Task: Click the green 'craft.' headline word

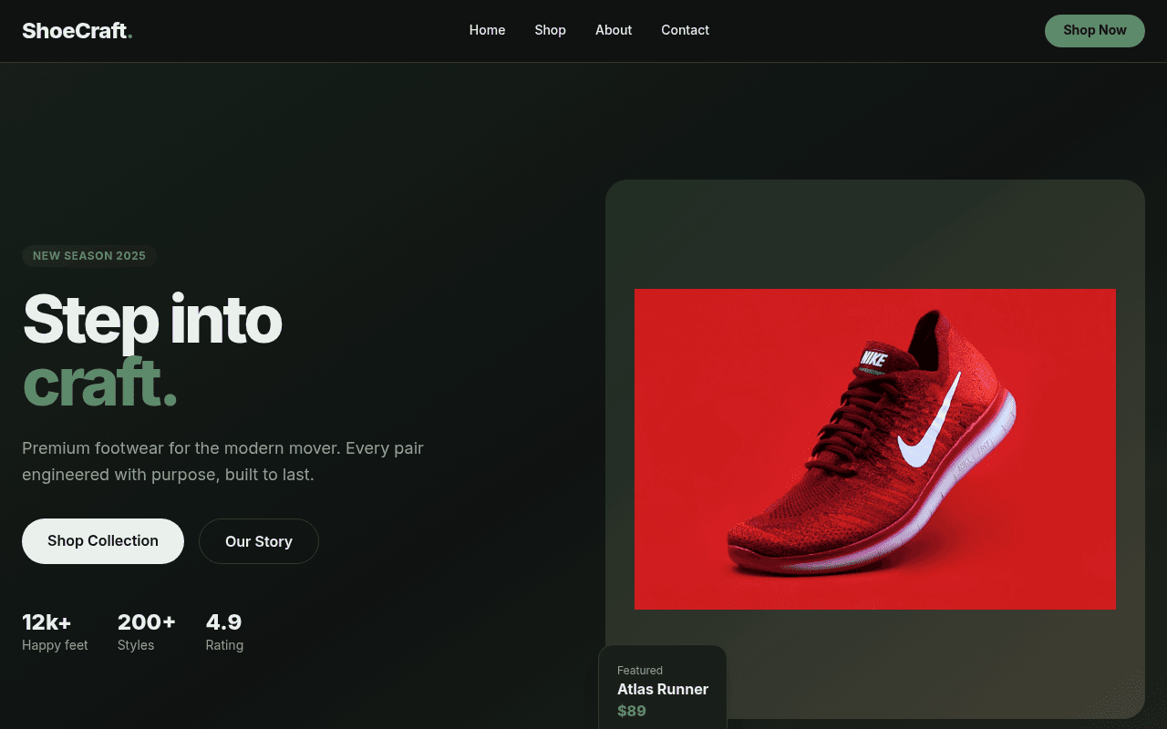Action: [x=99, y=383]
